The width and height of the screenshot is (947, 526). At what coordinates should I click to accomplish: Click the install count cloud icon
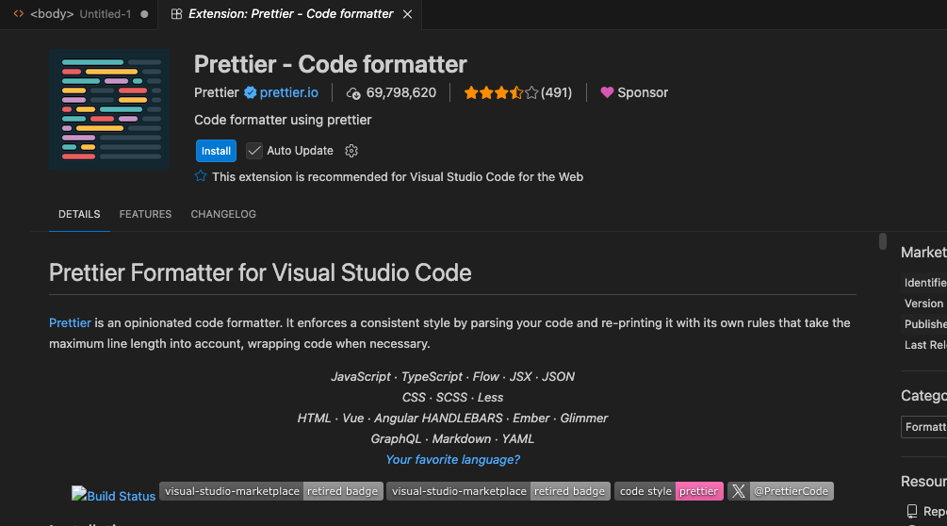353,93
